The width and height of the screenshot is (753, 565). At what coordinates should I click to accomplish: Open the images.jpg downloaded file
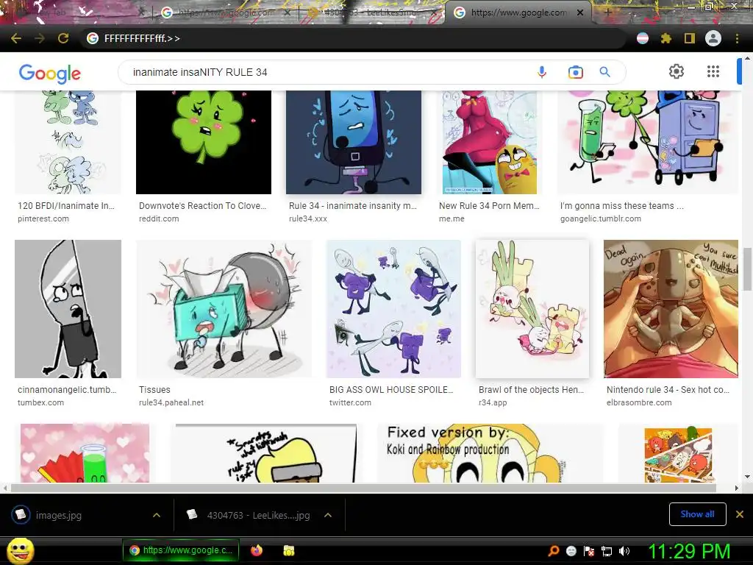click(x=59, y=515)
